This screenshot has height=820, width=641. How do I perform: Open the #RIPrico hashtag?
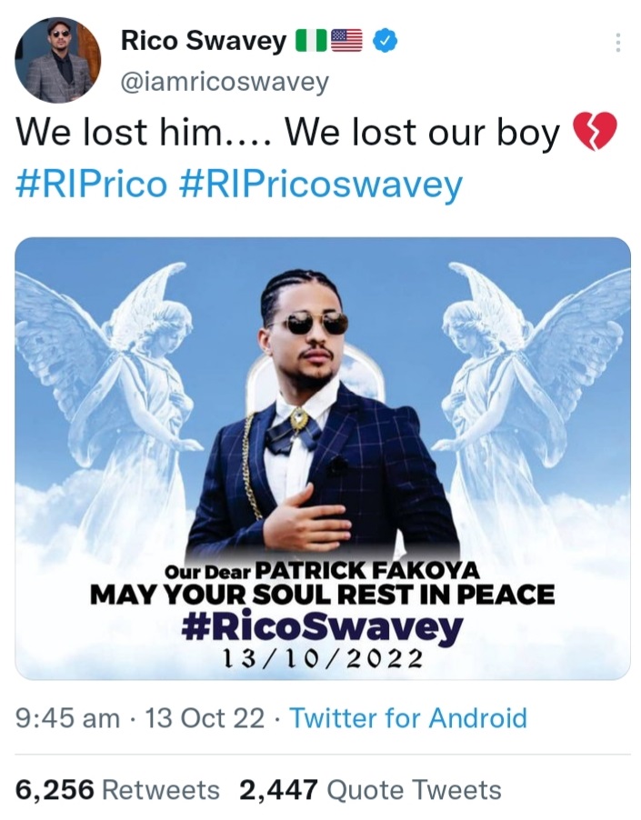tap(92, 185)
